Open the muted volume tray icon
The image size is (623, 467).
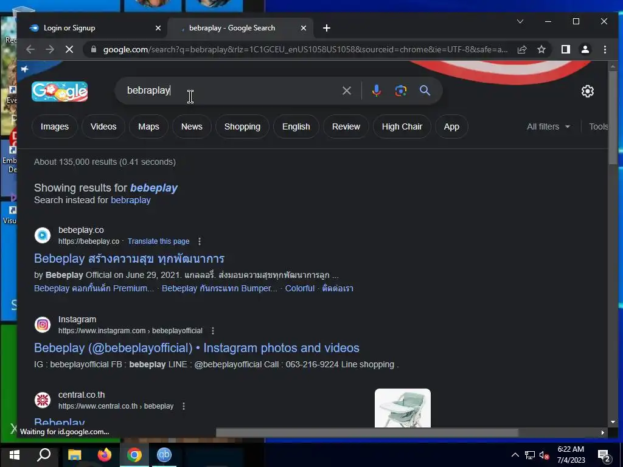pos(544,455)
